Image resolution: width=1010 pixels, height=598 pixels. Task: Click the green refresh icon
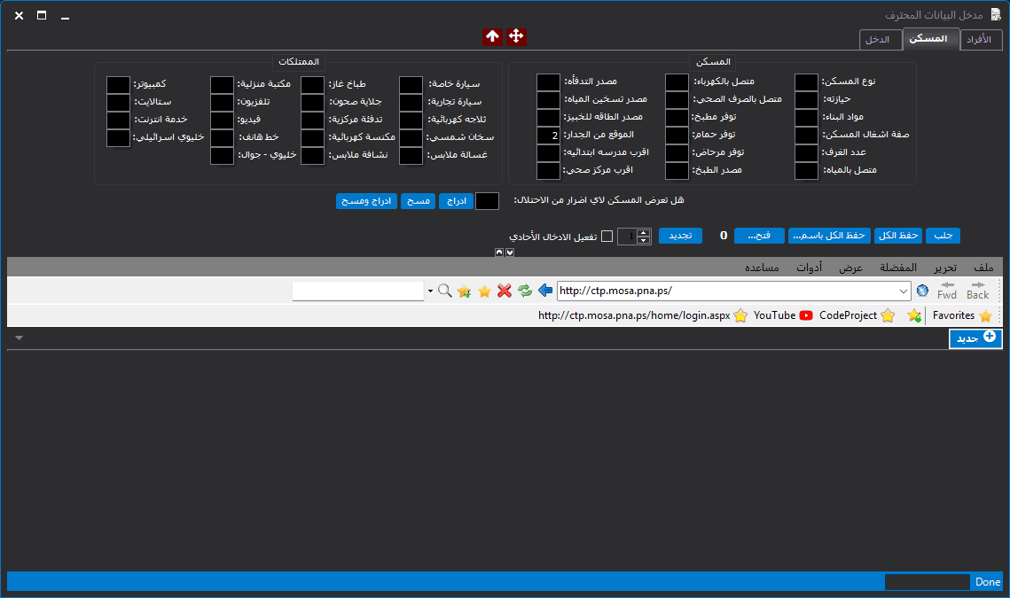525,291
